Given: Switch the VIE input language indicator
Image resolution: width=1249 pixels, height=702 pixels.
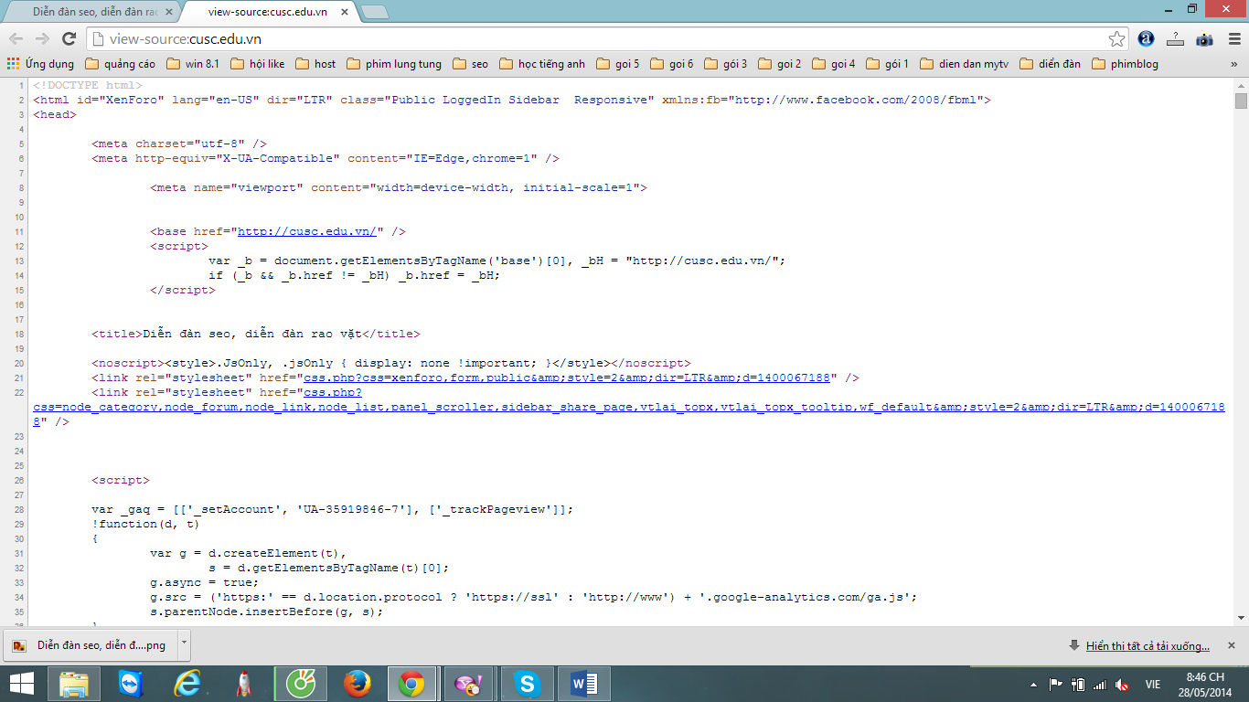Looking at the screenshot, I should coord(1153,684).
